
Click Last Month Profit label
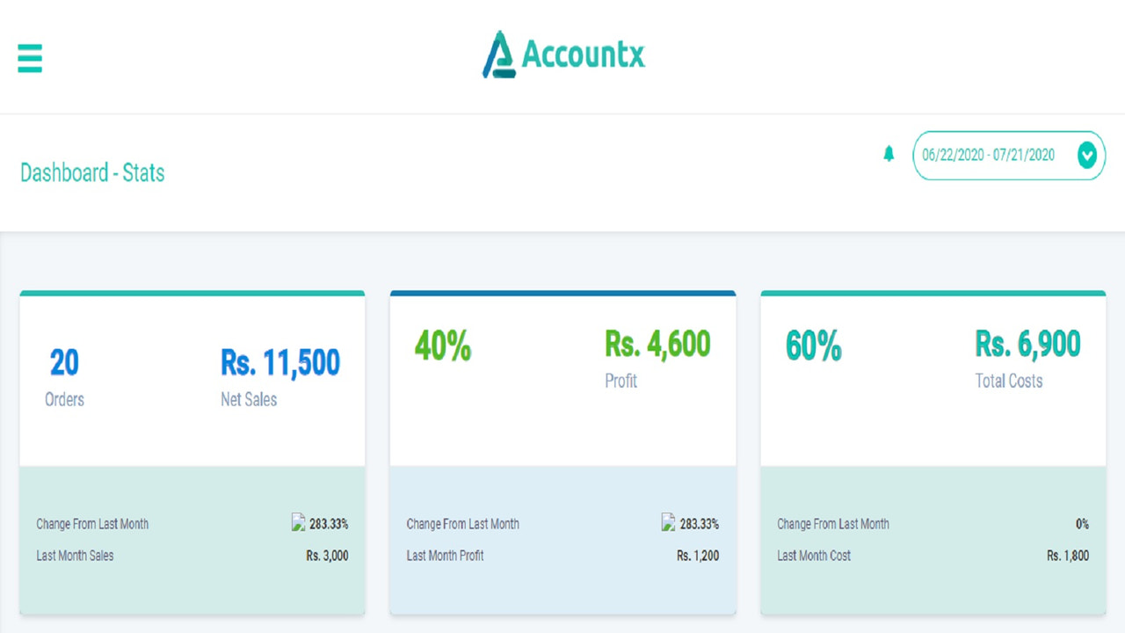445,556
